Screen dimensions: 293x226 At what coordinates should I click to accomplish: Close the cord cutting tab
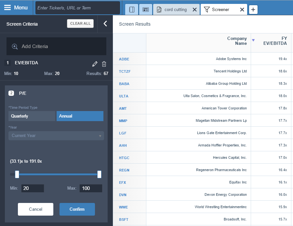tap(194, 9)
